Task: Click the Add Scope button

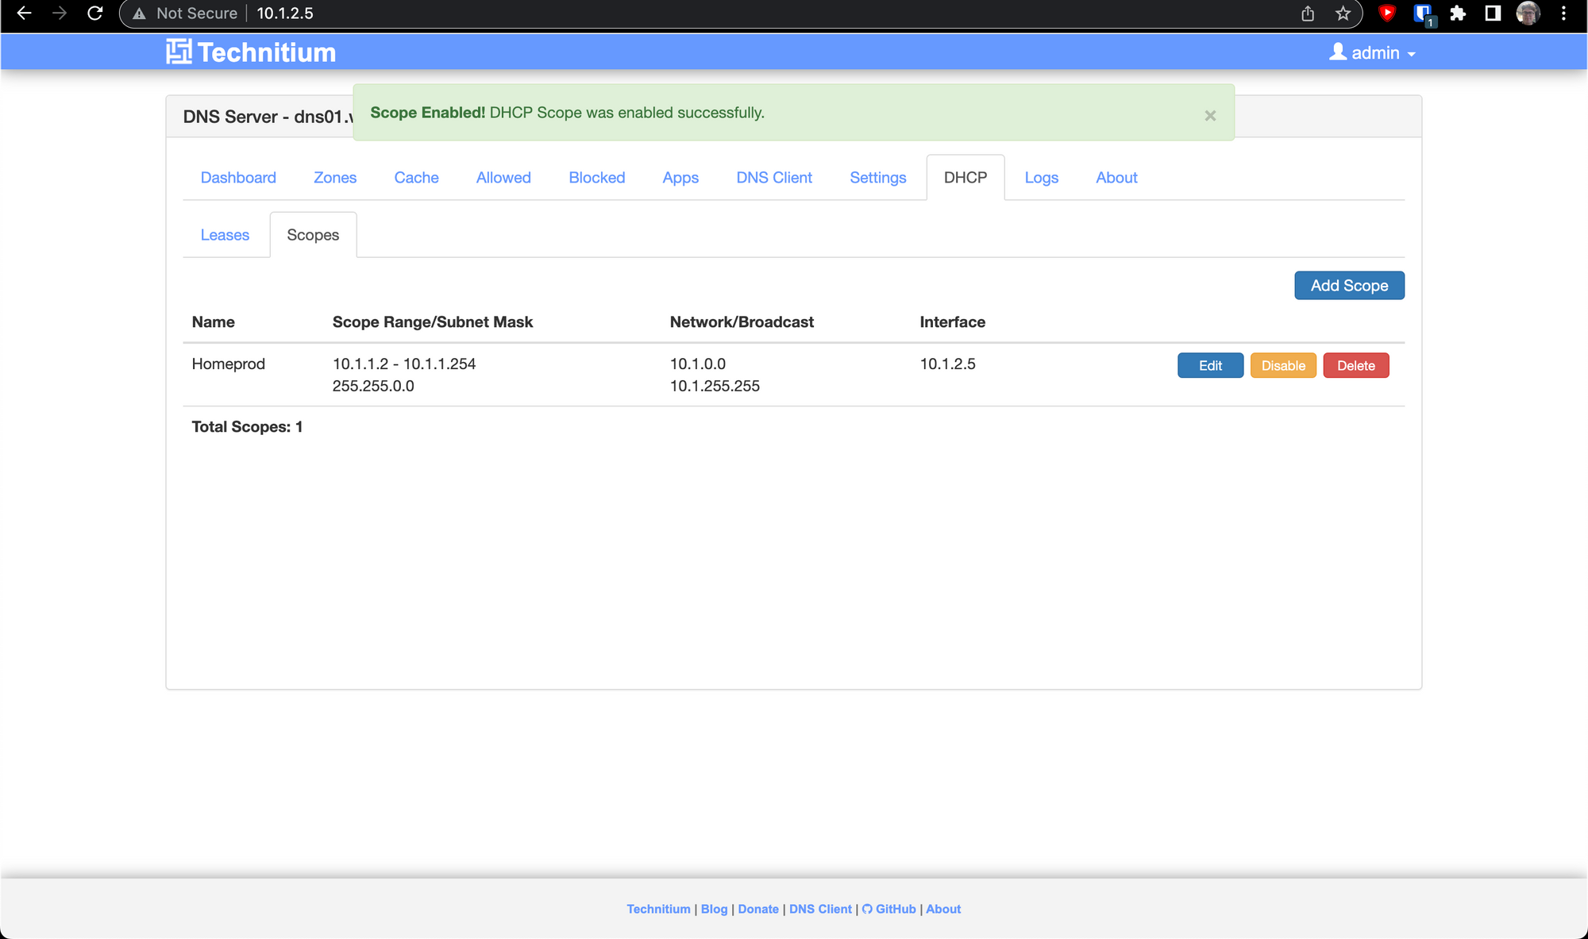Action: pyautogui.click(x=1349, y=286)
